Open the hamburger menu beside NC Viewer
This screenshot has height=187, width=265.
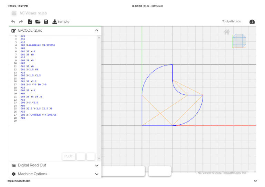click(14, 13)
